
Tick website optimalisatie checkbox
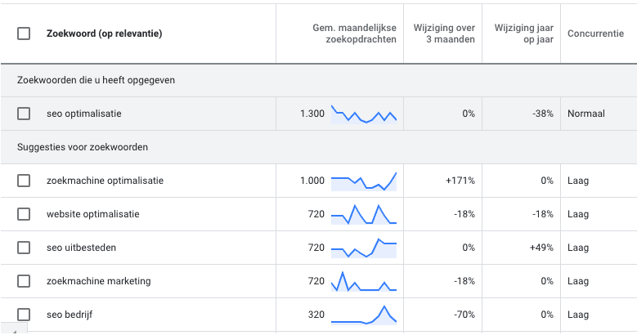click(24, 214)
